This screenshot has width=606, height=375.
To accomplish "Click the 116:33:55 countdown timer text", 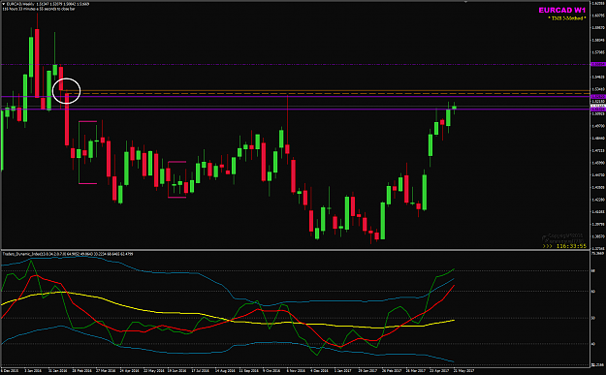I will coord(571,246).
